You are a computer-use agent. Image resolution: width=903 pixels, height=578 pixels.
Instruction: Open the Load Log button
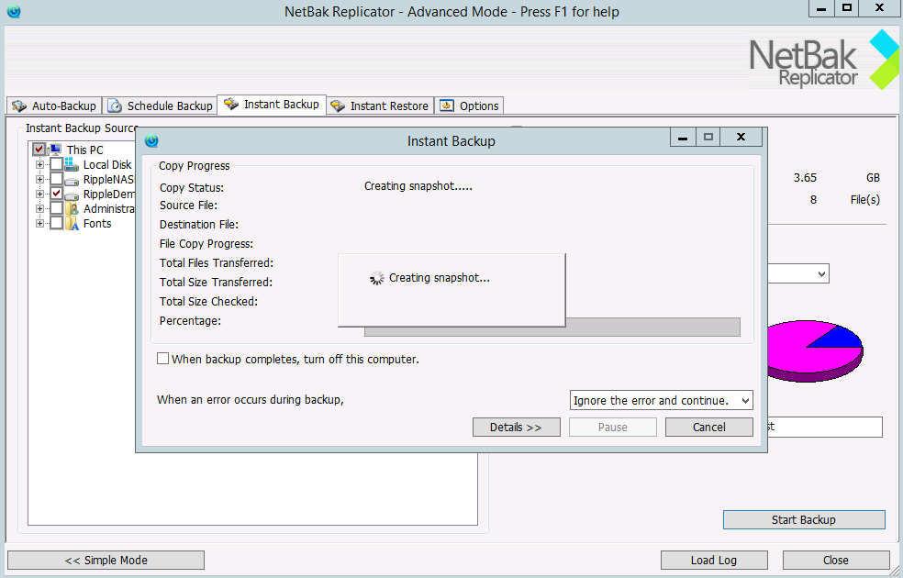(x=714, y=561)
